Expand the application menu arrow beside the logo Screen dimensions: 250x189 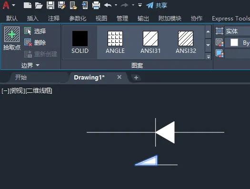click(x=14, y=5)
